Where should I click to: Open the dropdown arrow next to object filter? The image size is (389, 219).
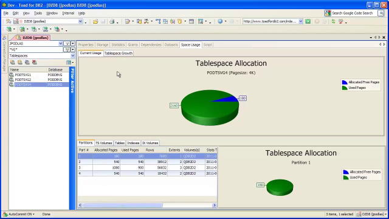tap(73, 50)
